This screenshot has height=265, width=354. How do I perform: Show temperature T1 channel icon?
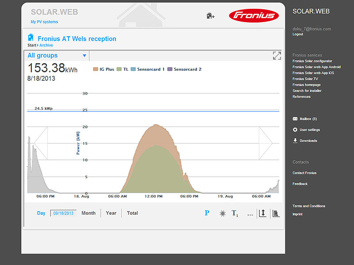[x=235, y=213]
